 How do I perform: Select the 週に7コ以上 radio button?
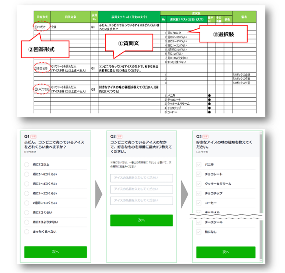(x=27, y=165)
